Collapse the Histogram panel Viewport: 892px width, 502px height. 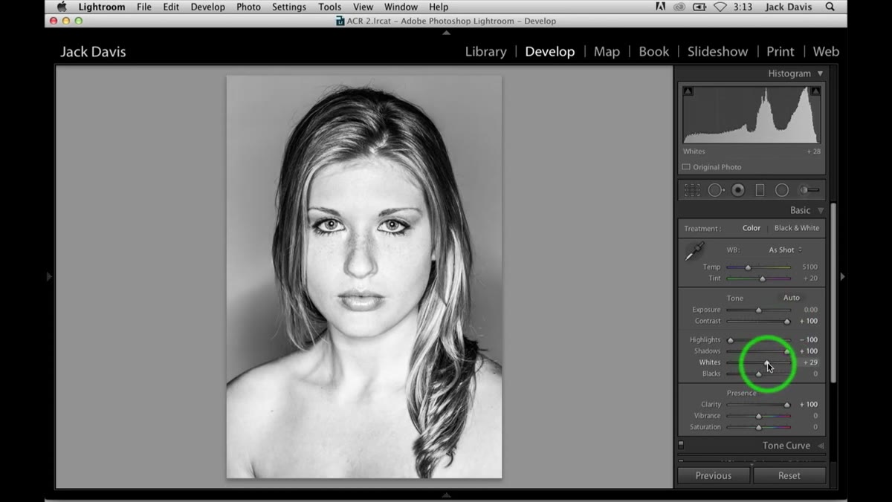820,74
